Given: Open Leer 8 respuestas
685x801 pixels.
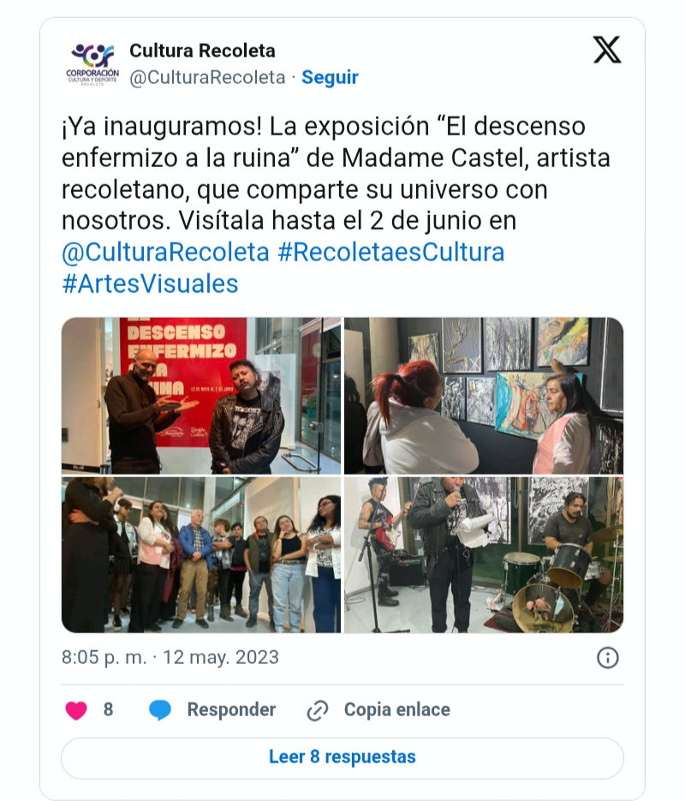Looking at the screenshot, I should coord(342,758).
